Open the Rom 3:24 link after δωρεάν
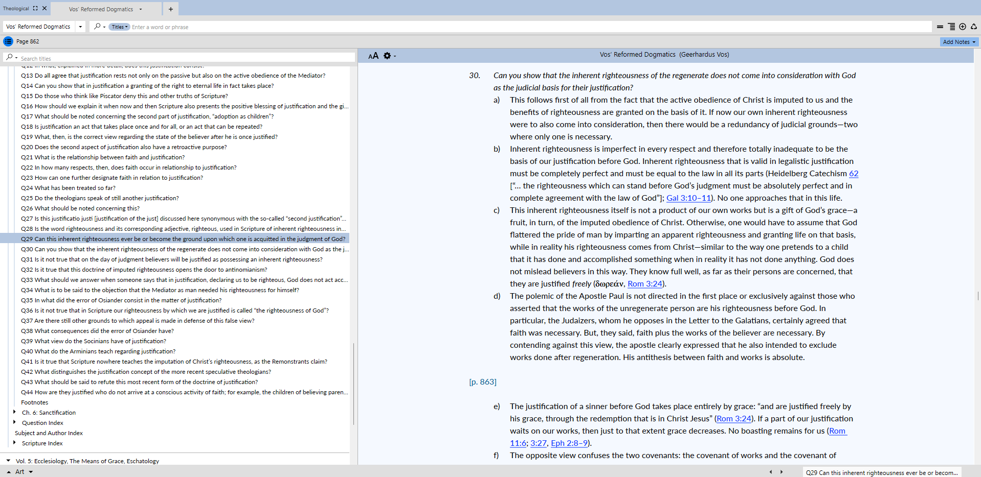This screenshot has width=981, height=477. point(644,284)
